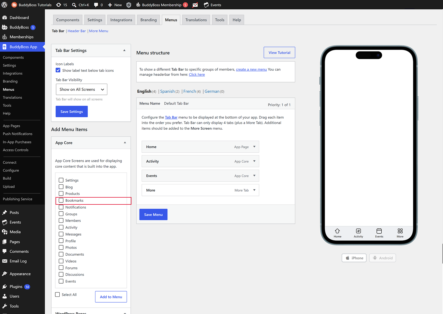Switch preview to Android
Screen dimensions: 443x314
pyautogui.click(x=382, y=258)
